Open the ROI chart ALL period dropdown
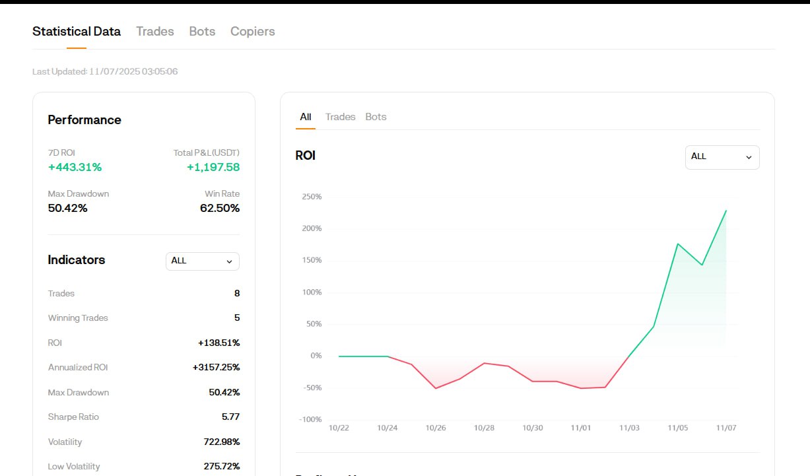Image resolution: width=810 pixels, height=476 pixels. (722, 157)
